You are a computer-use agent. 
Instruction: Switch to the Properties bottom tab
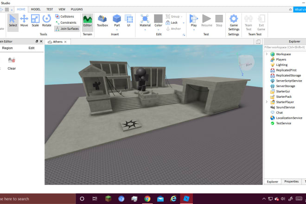click(x=291, y=182)
